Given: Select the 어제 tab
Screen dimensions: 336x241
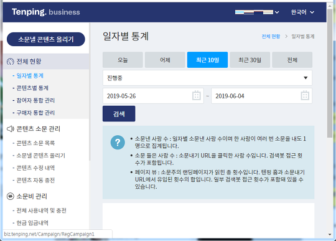Looking at the screenshot, I should [x=165, y=60].
